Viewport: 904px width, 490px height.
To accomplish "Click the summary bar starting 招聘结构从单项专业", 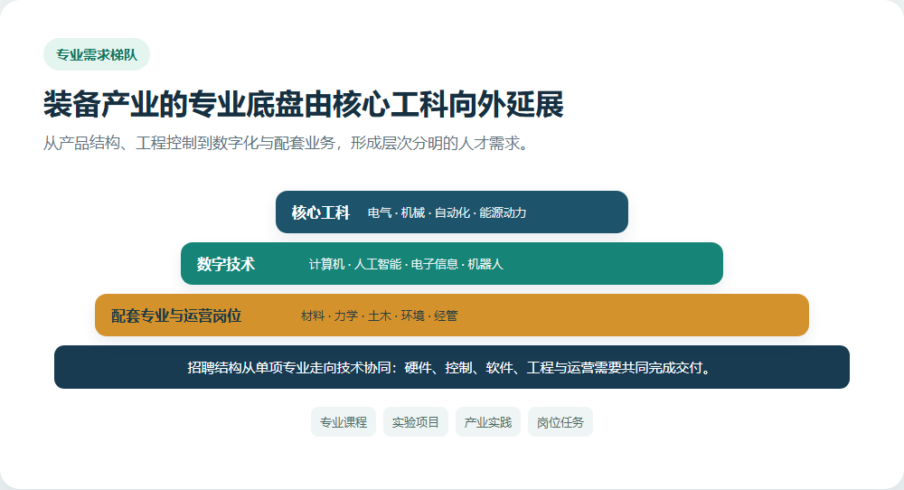I will (452, 367).
